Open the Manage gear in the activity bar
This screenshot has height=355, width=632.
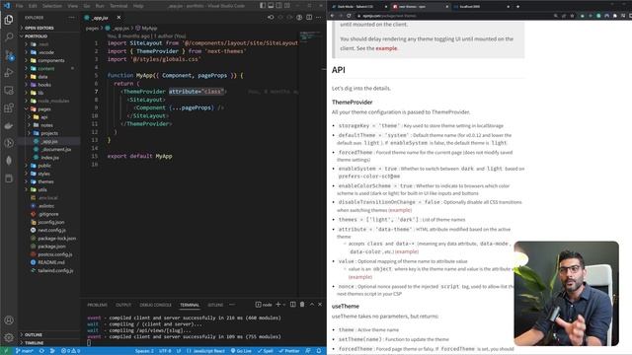point(9,337)
